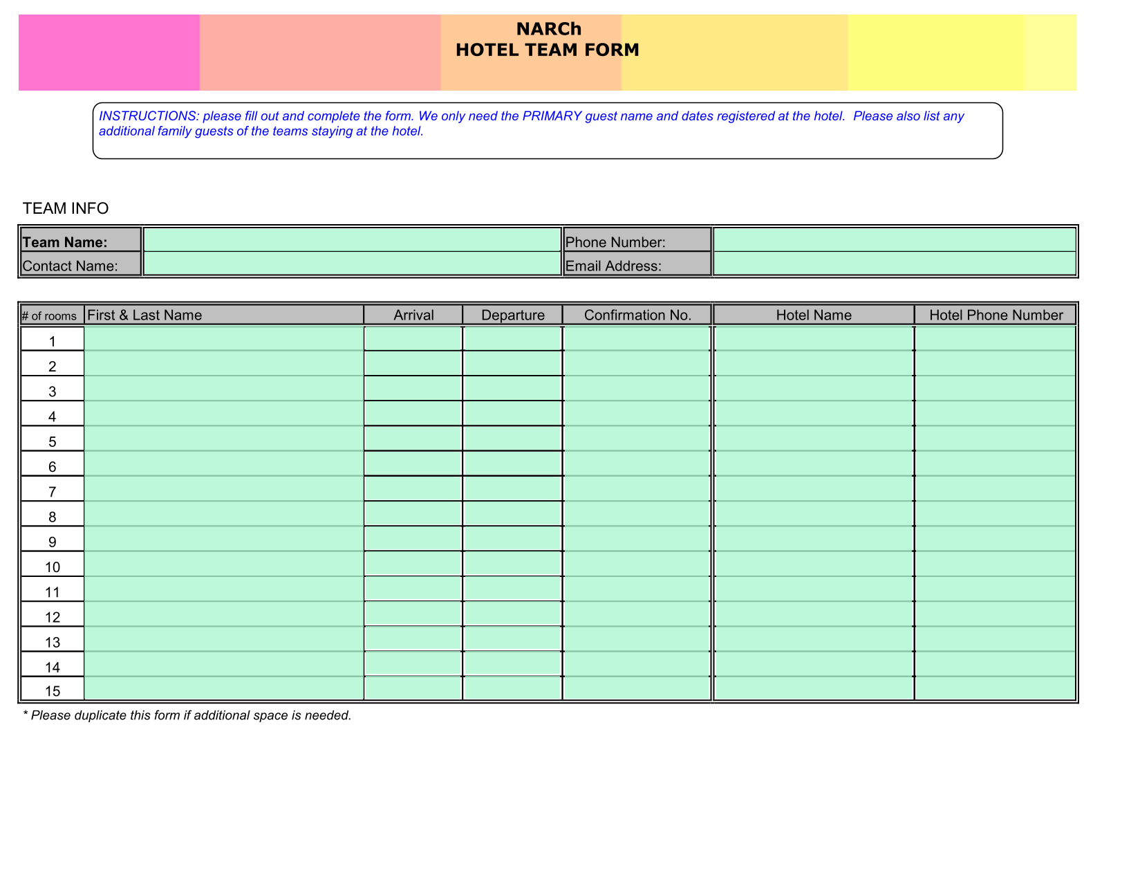Click row number 15 cell
The height and width of the screenshot is (882, 1140).
[53, 689]
